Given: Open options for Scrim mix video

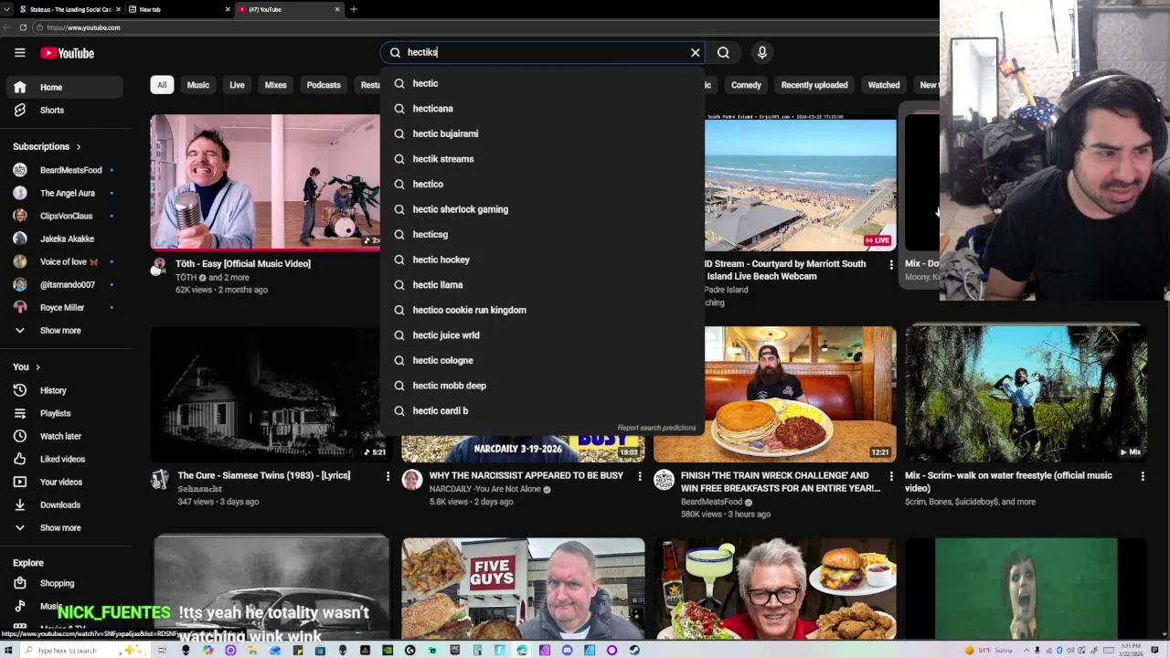Looking at the screenshot, I should click(1143, 476).
